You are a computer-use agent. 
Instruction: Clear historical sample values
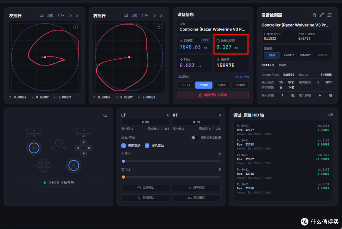coord(213,95)
